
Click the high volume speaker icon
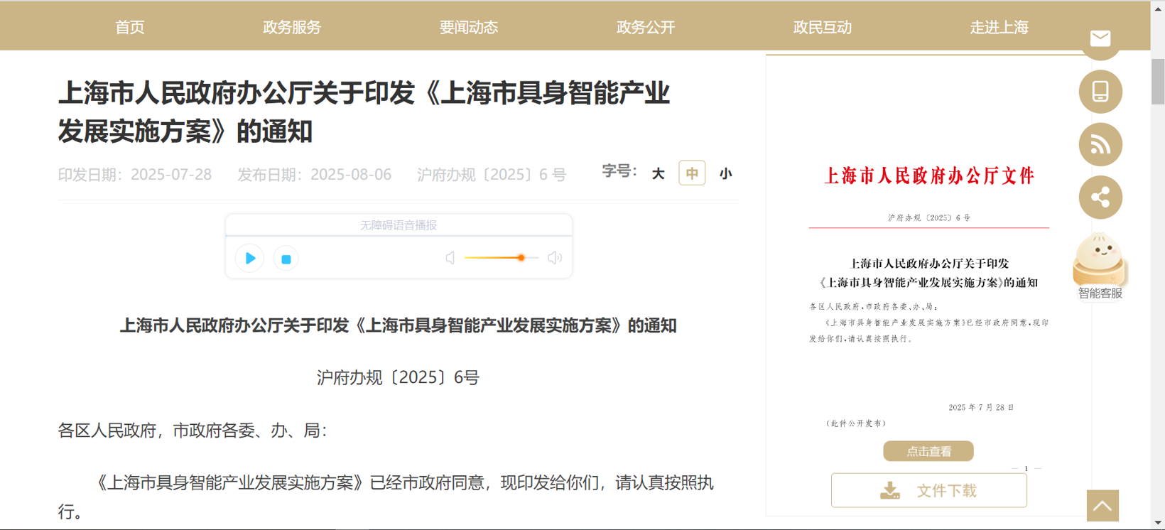(555, 258)
